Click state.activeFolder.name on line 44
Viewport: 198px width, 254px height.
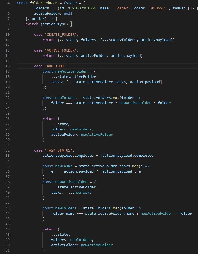(x=110, y=214)
